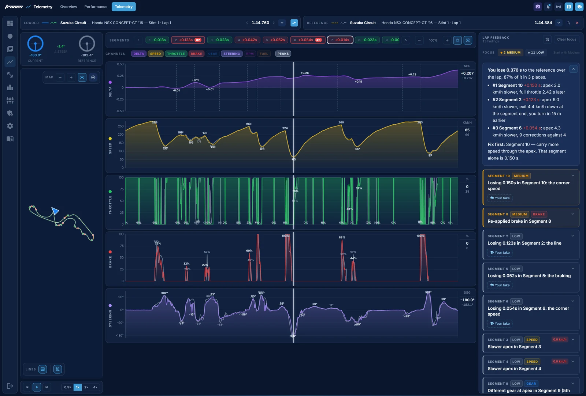This screenshot has height=396, width=586.
Task: Enable the GEAR channel chip
Action: point(213,54)
